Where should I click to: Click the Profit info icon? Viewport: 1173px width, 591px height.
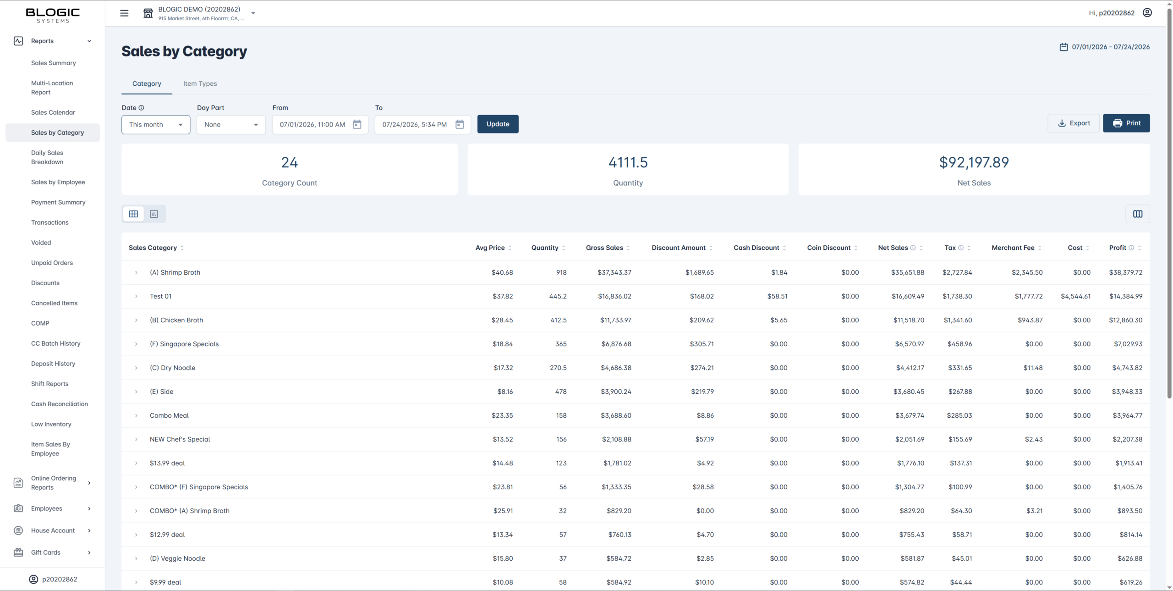pos(1131,248)
